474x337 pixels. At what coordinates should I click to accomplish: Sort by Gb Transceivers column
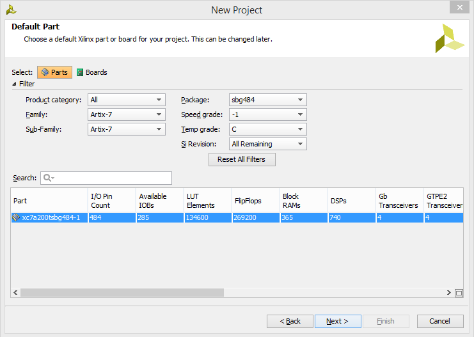(x=399, y=201)
